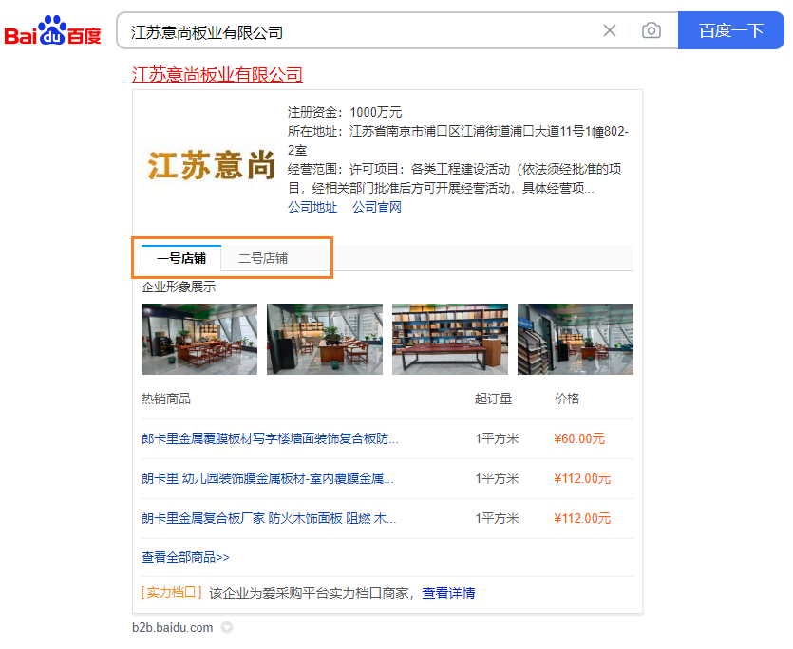Open second showroom photo with black cabinet
Screen dimensions: 793x649
tap(325, 339)
